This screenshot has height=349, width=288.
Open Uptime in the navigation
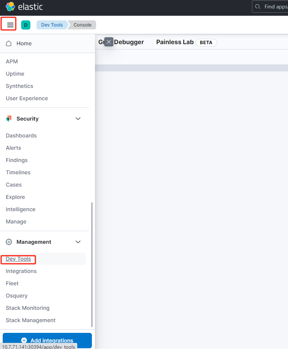[15, 74]
